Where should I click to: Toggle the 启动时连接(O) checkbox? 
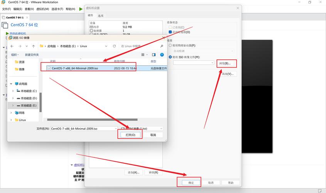[170, 32]
